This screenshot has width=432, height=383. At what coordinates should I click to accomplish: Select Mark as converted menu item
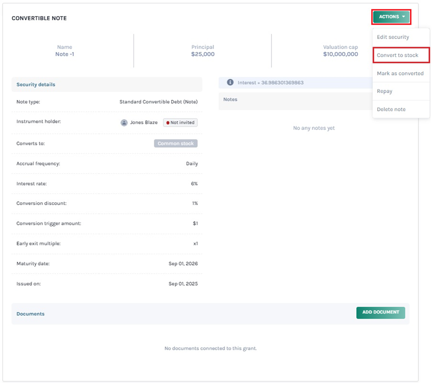tap(400, 74)
